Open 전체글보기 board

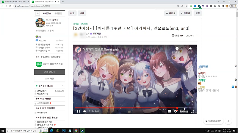pyautogui.click(x=42, y=91)
